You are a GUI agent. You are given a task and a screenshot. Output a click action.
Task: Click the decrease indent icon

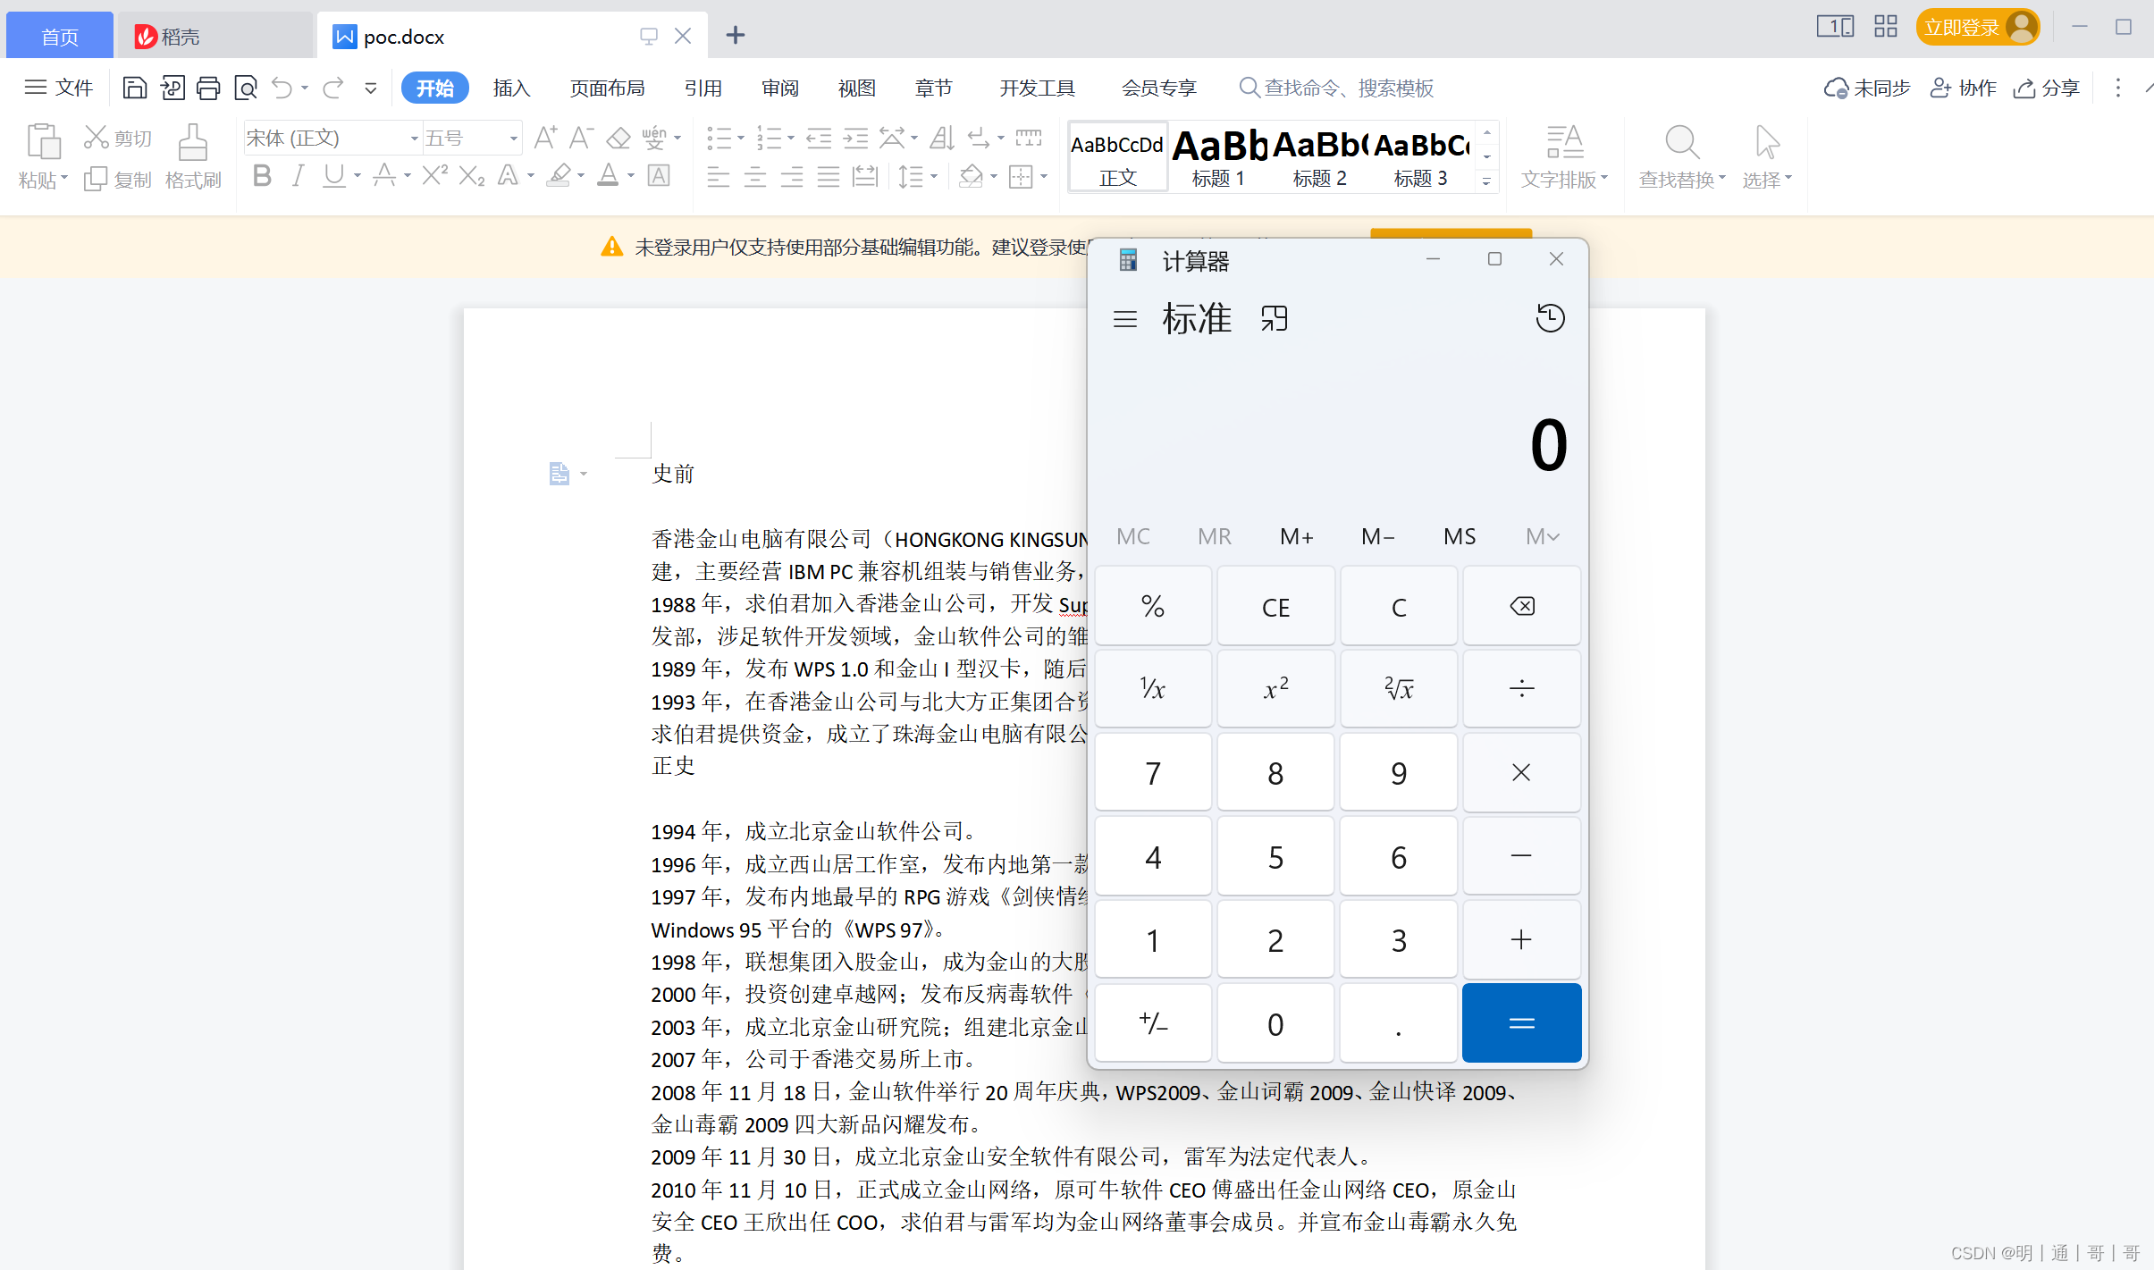click(x=819, y=138)
